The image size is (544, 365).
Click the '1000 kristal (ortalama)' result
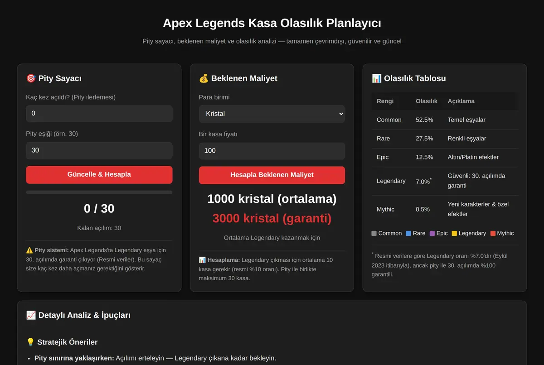point(272,199)
